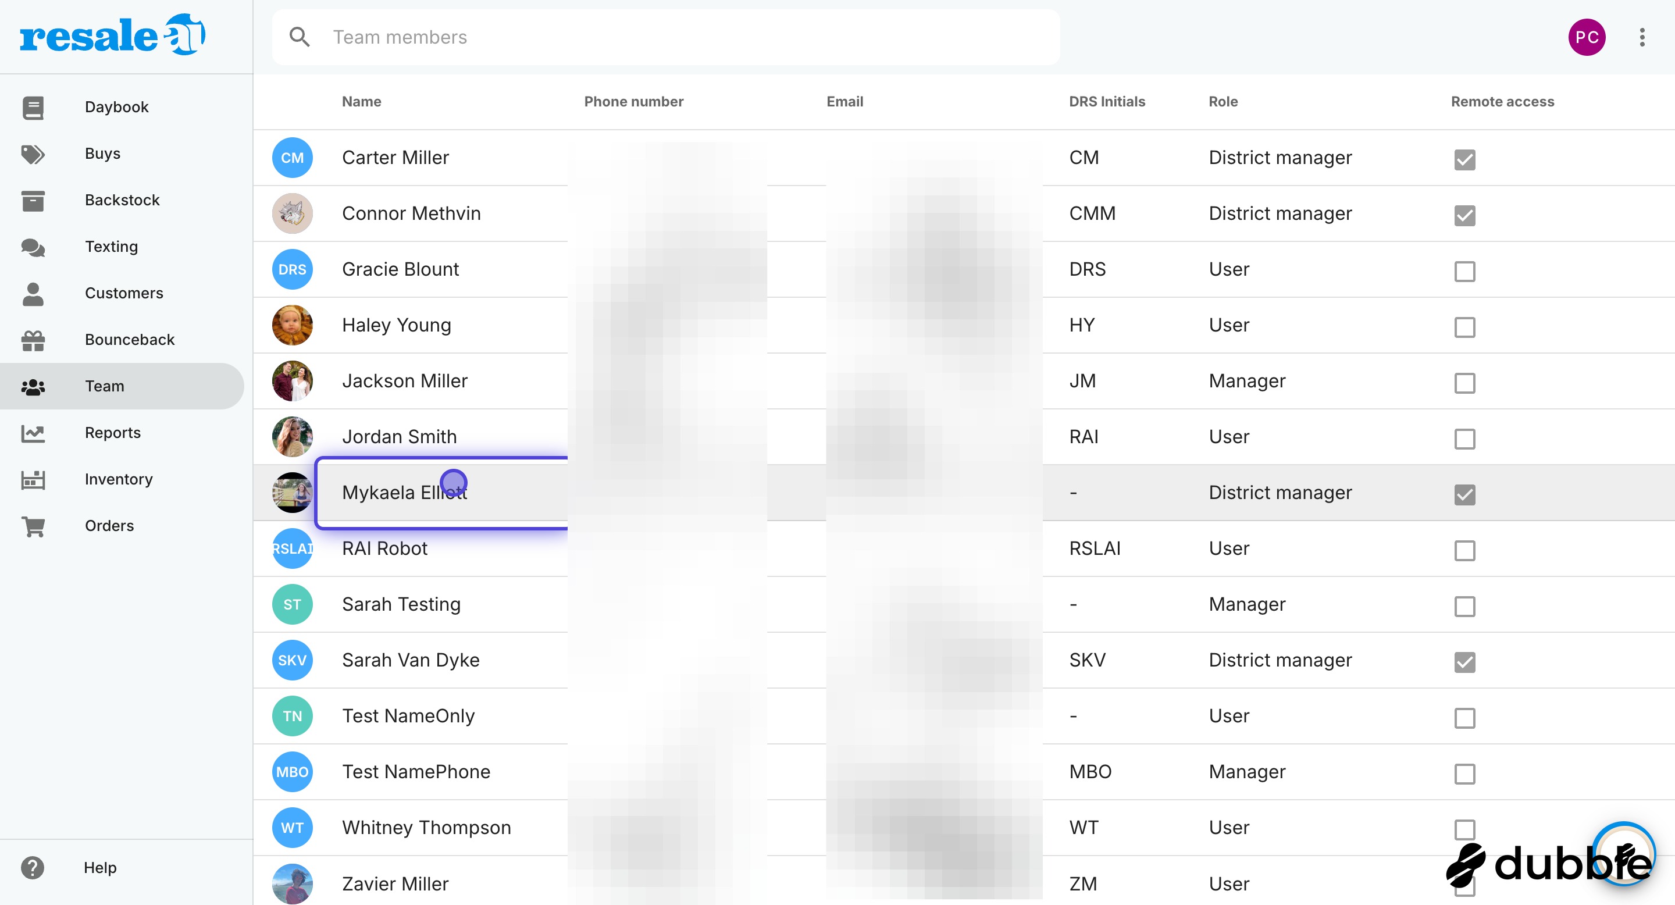Image resolution: width=1675 pixels, height=905 pixels.
Task: Disable remote access for Mykaela Elliott
Action: 1464,495
